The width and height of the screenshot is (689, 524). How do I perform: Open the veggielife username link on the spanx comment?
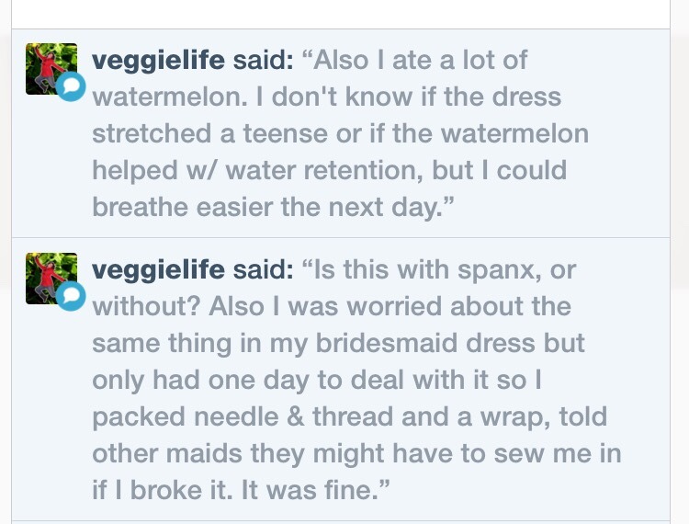coord(158,269)
